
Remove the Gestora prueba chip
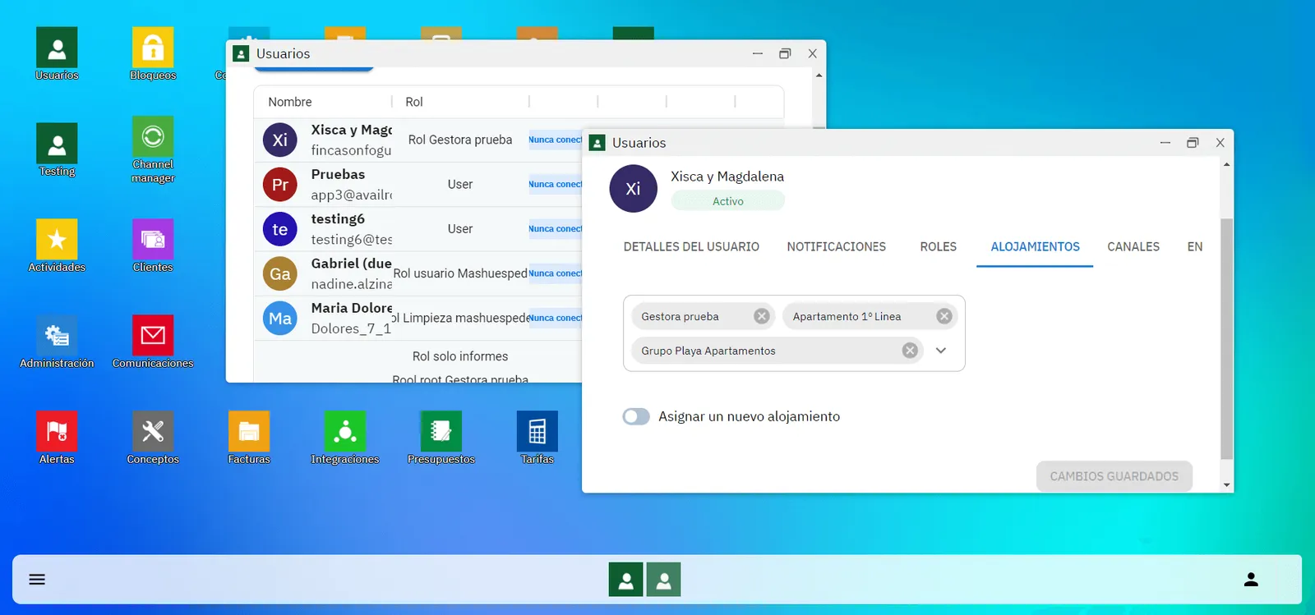(x=762, y=316)
